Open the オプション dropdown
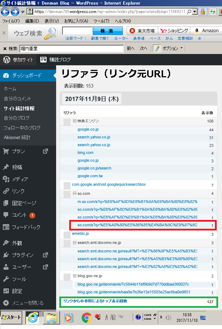 pos(173,48)
